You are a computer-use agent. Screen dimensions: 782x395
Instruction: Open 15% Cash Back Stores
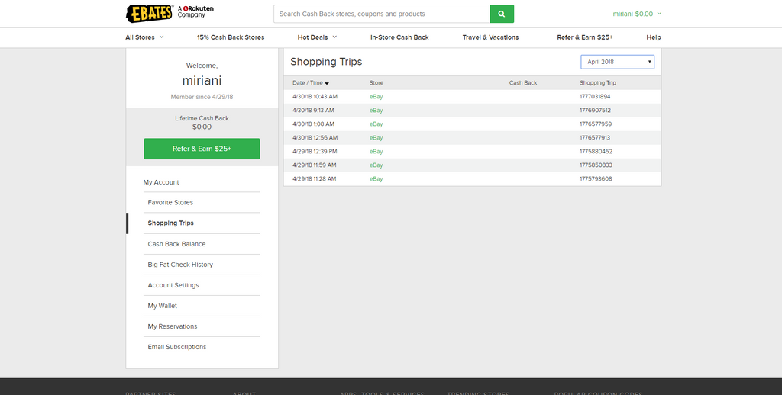[231, 37]
